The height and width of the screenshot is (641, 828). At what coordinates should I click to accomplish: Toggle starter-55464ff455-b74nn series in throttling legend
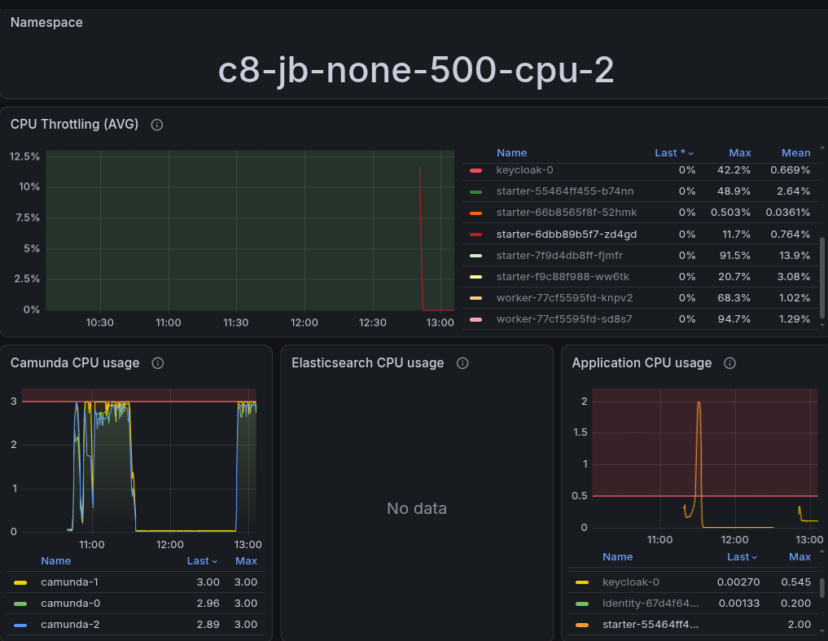pyautogui.click(x=565, y=191)
